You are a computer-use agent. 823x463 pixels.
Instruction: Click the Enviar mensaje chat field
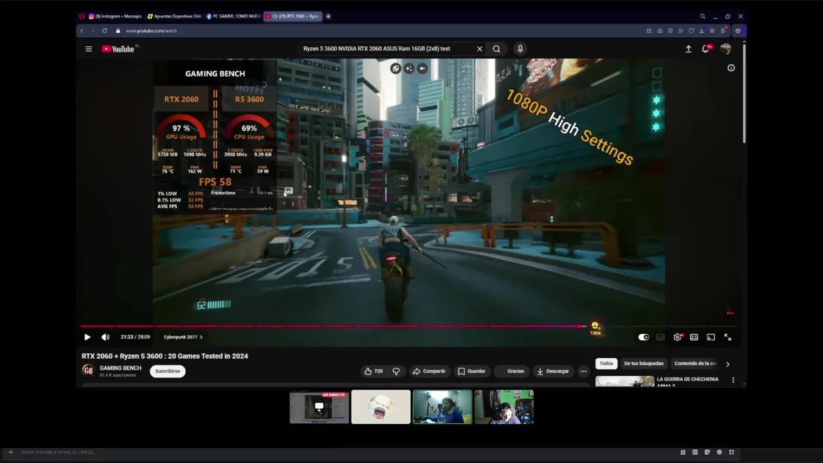pyautogui.click(x=347, y=452)
